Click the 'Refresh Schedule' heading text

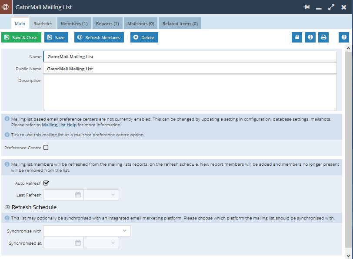pyautogui.click(x=34, y=207)
